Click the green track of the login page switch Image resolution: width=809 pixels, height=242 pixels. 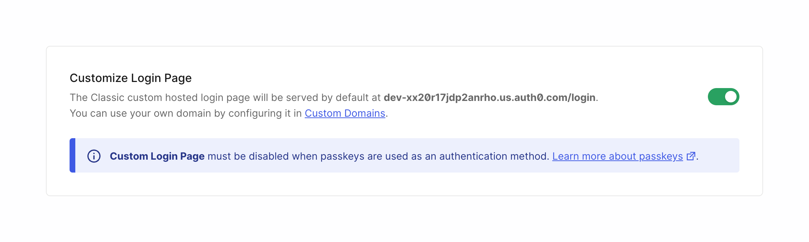716,97
